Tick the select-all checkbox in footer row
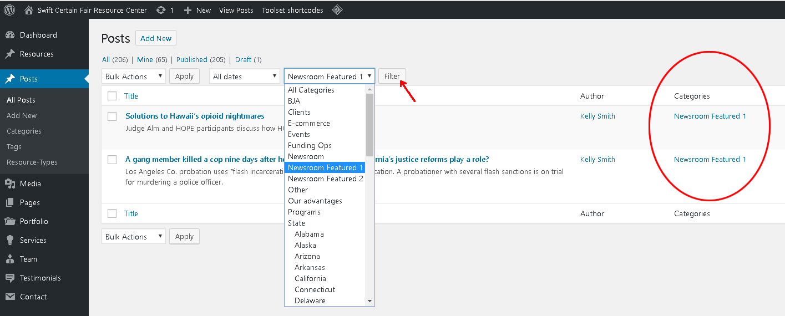This screenshot has height=316, width=785. pyautogui.click(x=112, y=213)
